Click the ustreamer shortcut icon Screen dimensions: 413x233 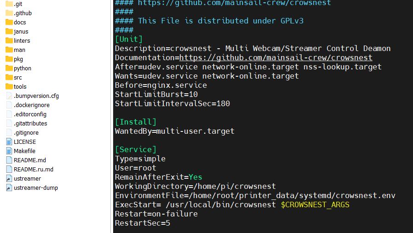click(9, 179)
